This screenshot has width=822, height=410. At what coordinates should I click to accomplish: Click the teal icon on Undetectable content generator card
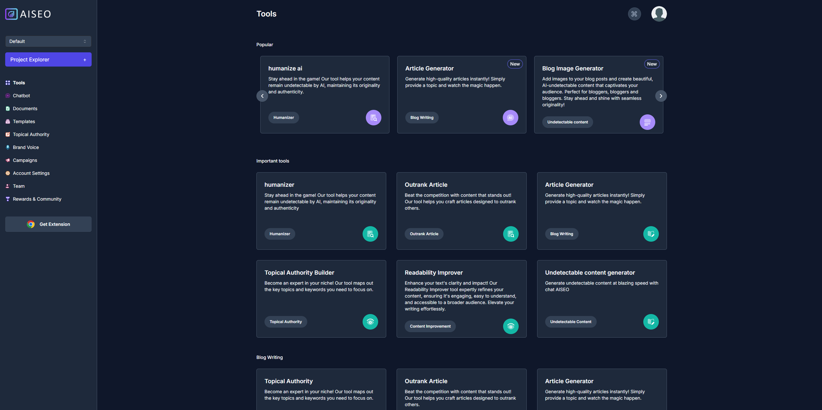(x=651, y=322)
